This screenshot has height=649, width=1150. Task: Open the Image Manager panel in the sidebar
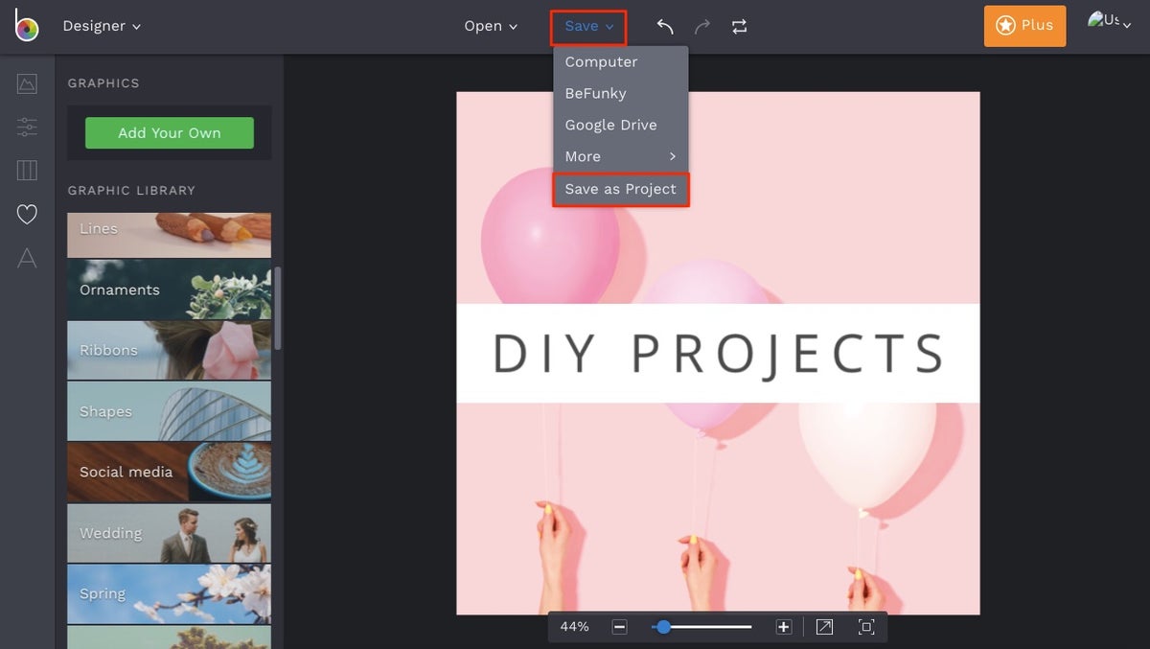(x=27, y=83)
